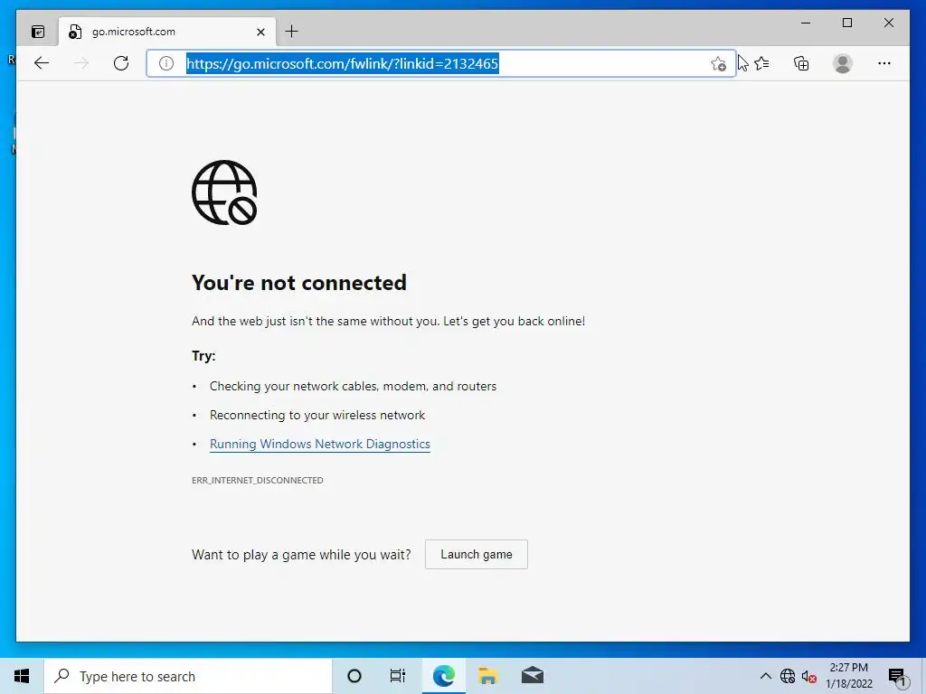The height and width of the screenshot is (694, 926).
Task: Open Collections panel
Action: coord(801,63)
